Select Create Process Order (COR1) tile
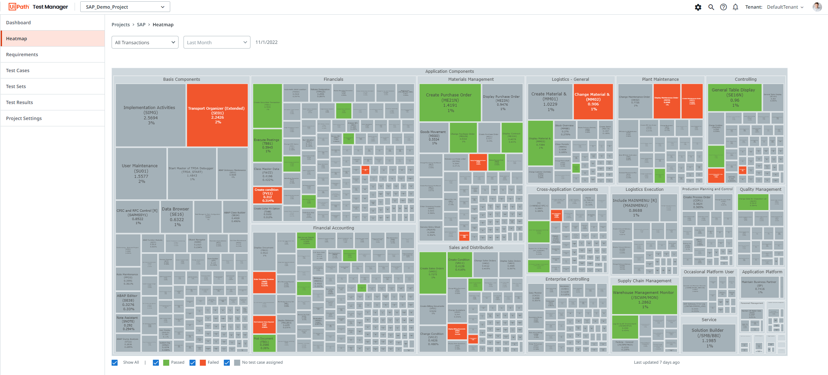The height and width of the screenshot is (375, 828). pos(698,202)
